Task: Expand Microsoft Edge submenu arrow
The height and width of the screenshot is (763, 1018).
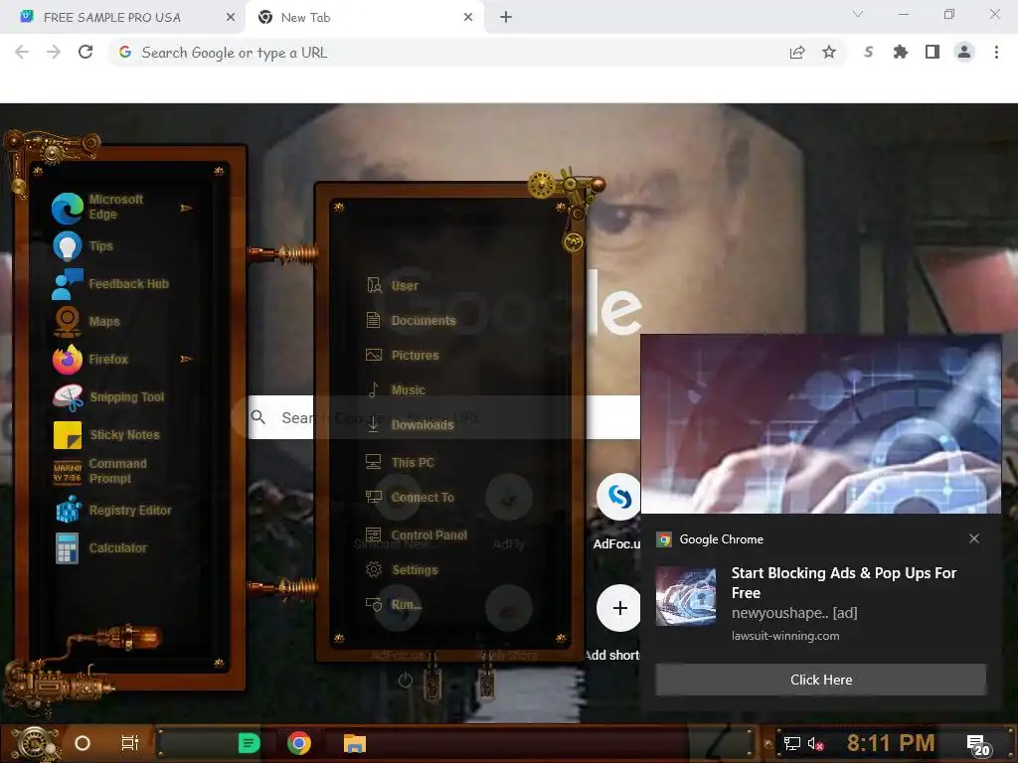Action: [186, 208]
